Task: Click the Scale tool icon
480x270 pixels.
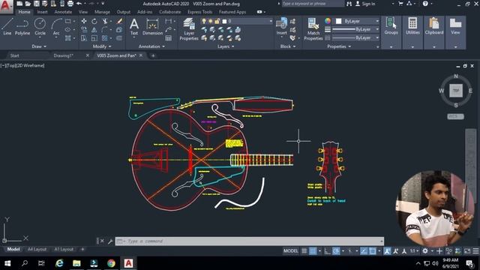Action: pos(94,38)
